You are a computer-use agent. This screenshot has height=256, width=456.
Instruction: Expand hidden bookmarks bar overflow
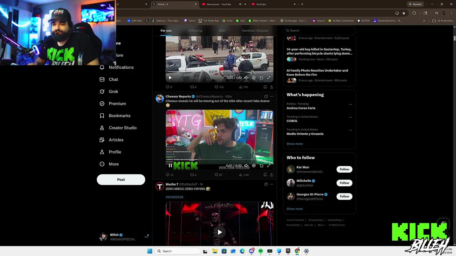pyautogui.click(x=424, y=21)
